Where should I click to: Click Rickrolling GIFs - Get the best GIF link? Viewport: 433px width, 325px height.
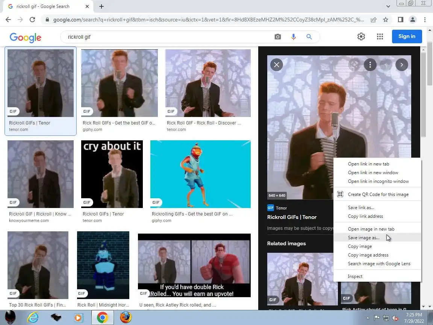192,214
